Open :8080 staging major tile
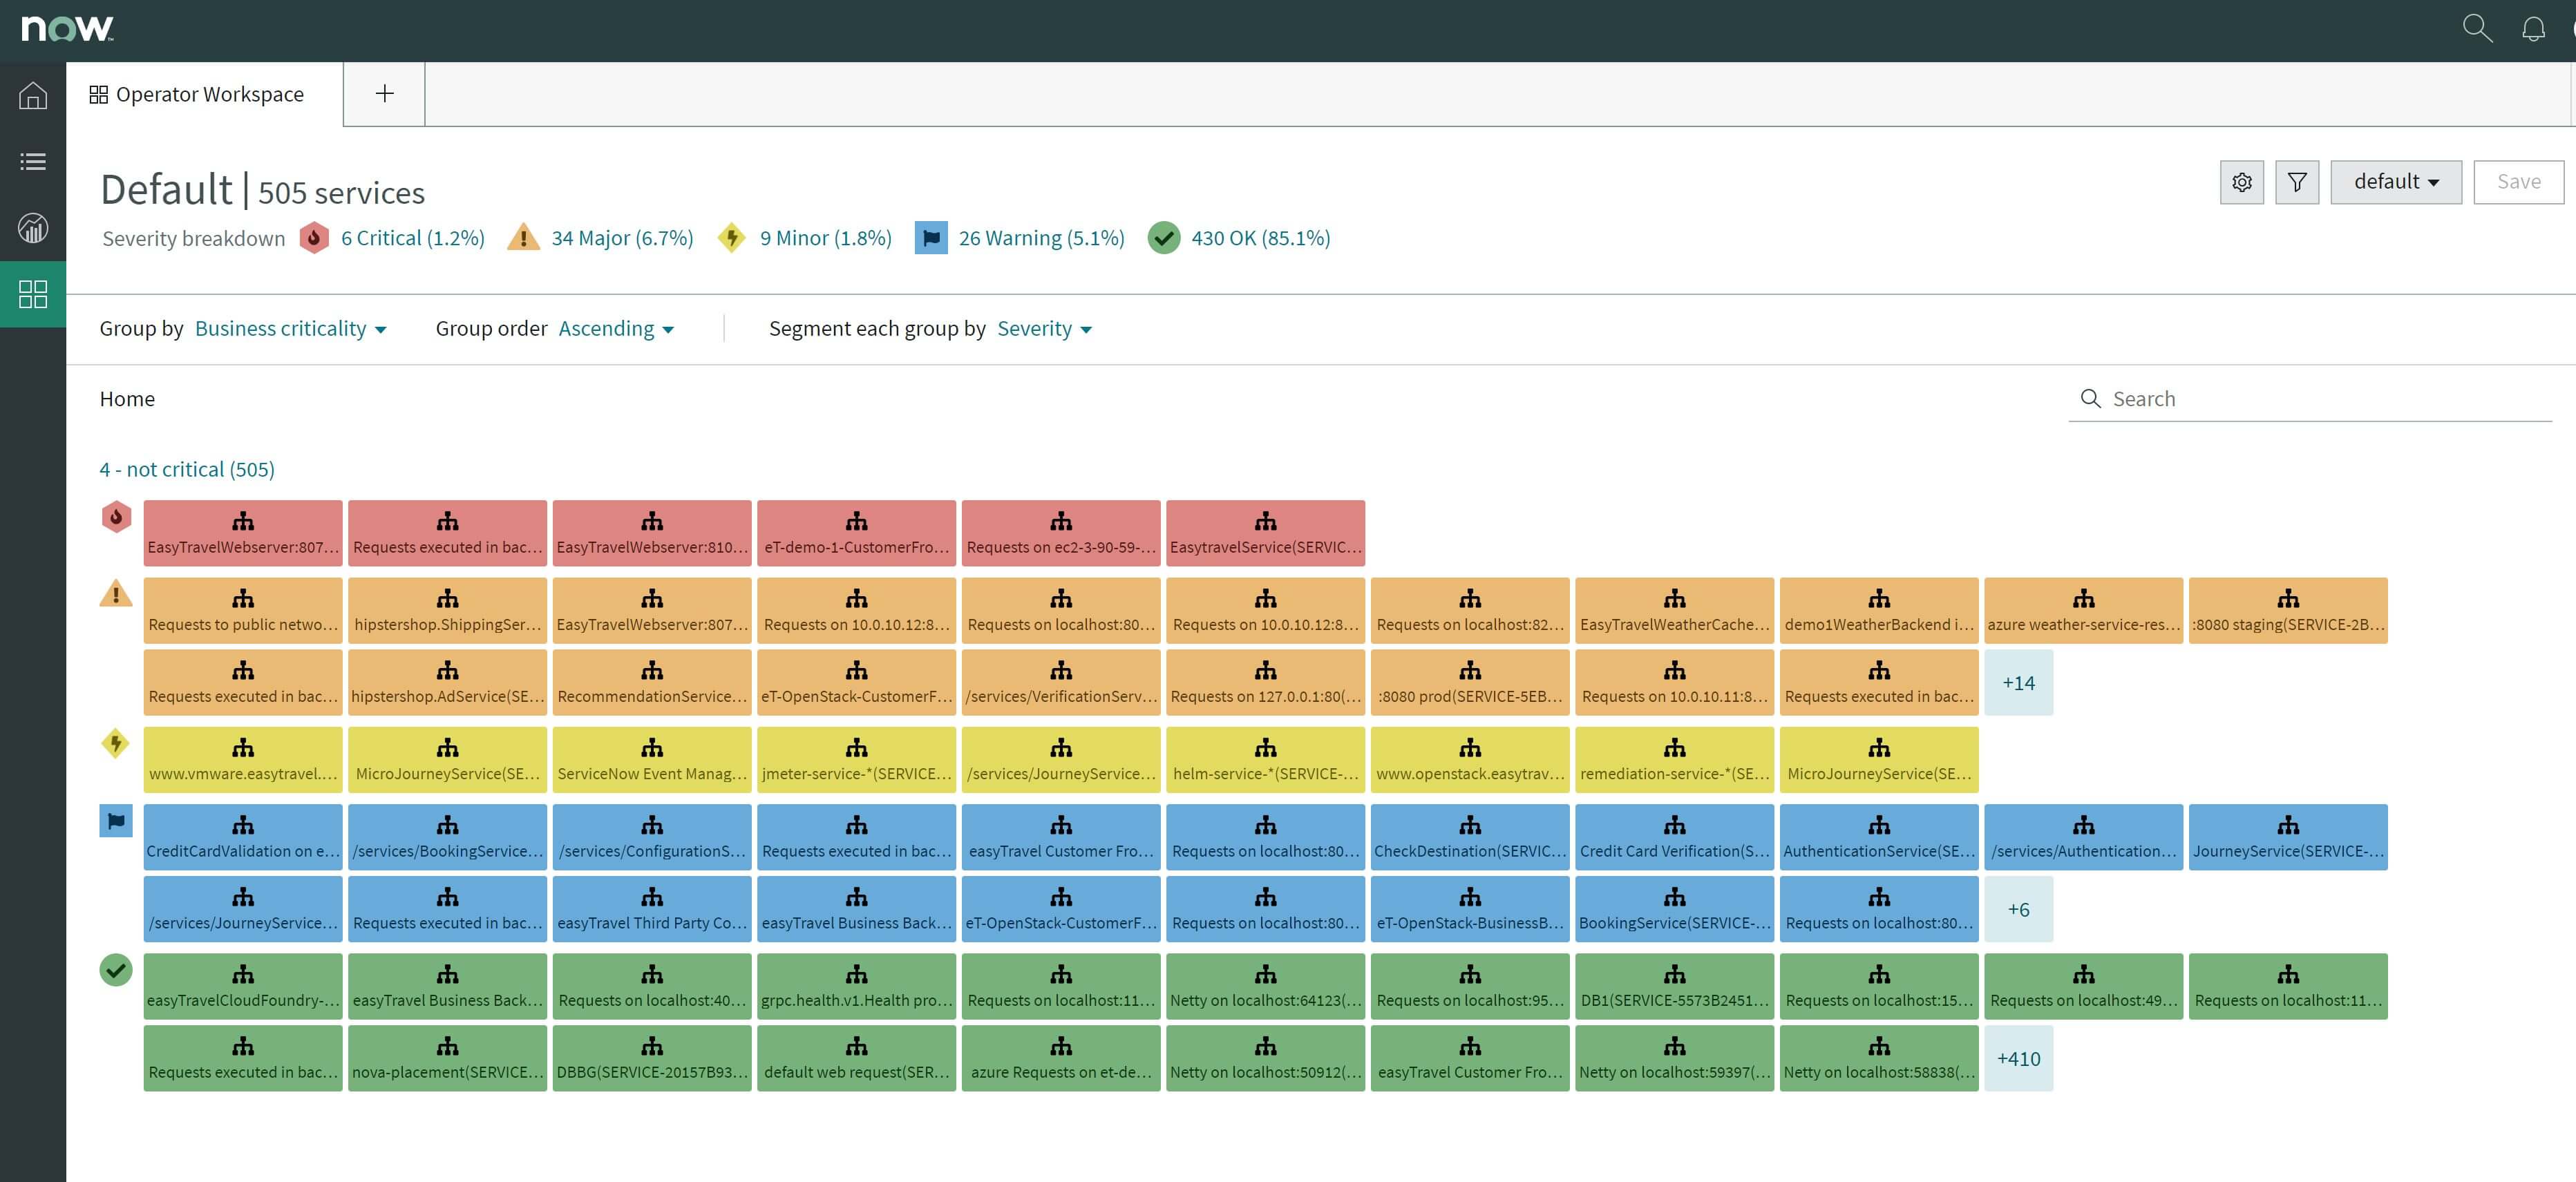This screenshot has height=1182, width=2576. click(x=2288, y=610)
